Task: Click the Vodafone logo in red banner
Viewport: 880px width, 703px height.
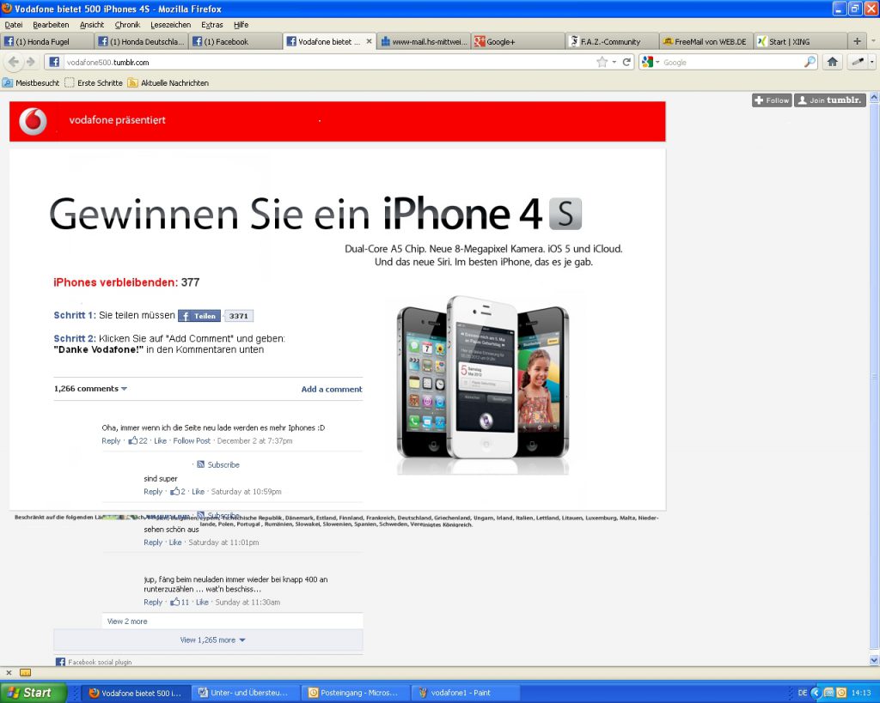Action: 34,122
